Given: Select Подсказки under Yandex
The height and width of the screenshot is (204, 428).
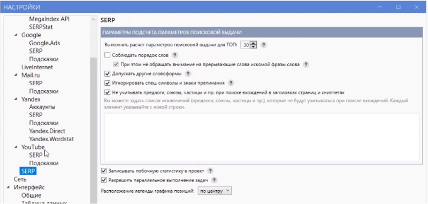Looking at the screenshot, I should pos(44,123).
